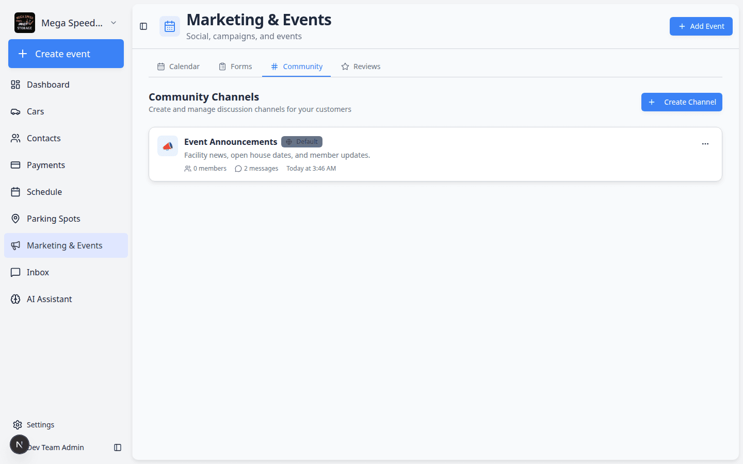Viewport: 743px width, 464px height.
Task: Click the Add Event button
Action: point(701,26)
